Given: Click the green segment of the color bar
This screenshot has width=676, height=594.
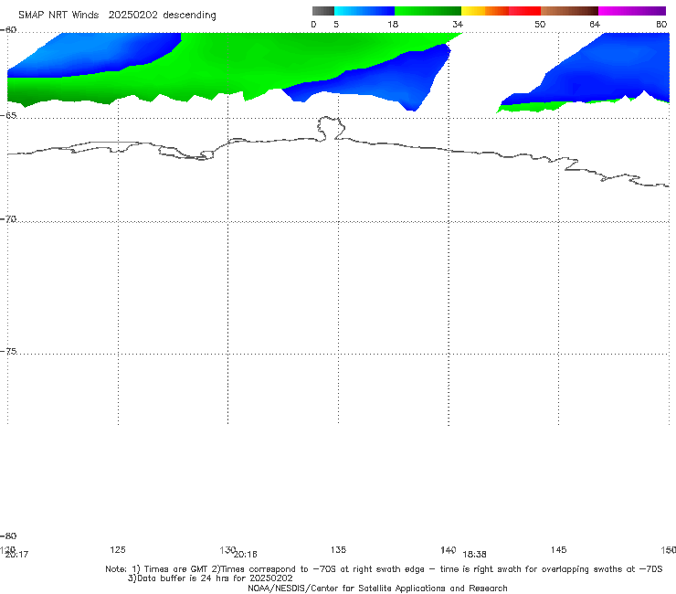Looking at the screenshot, I should [x=428, y=11].
